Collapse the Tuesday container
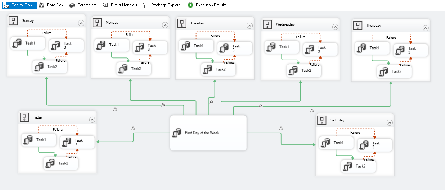The width and height of the screenshot is (445, 190). (x=250, y=26)
